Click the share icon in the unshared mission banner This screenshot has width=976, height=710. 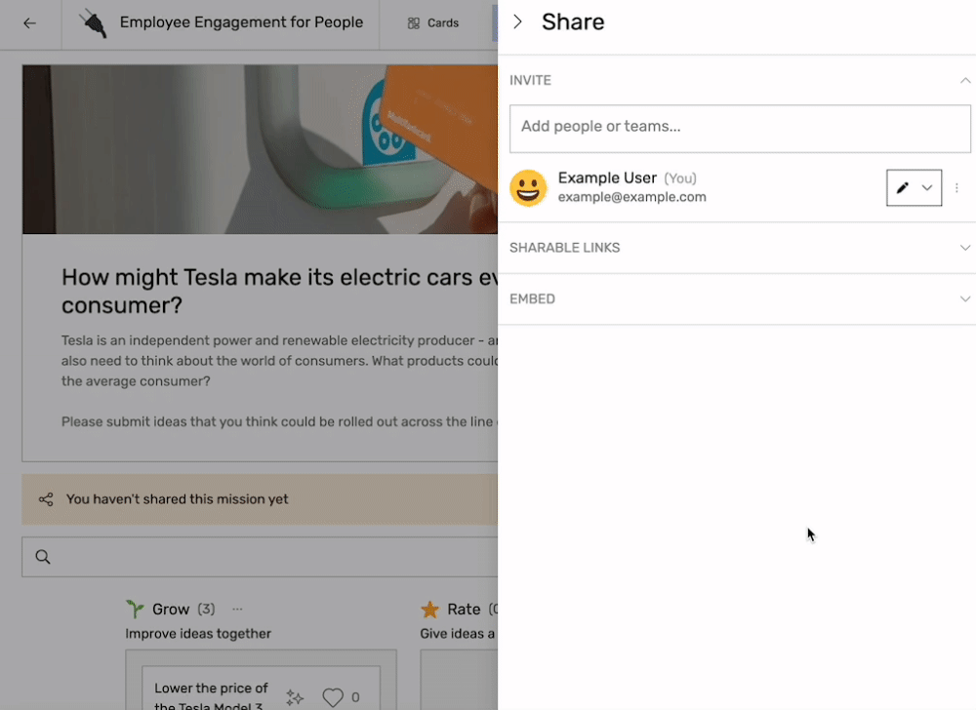click(x=46, y=499)
